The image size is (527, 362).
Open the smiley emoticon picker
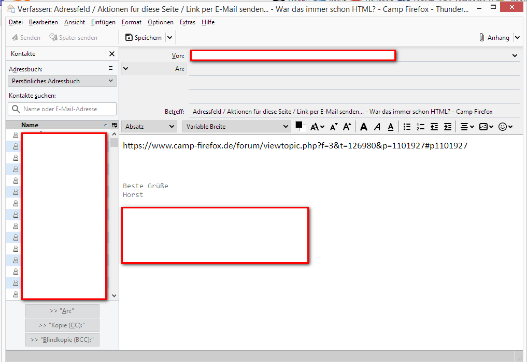(x=505, y=127)
